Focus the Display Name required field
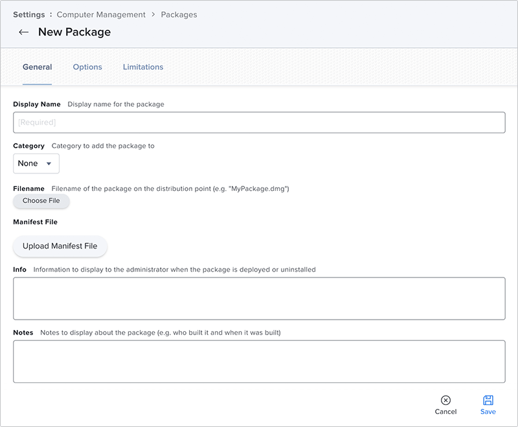The height and width of the screenshot is (427, 518). click(x=259, y=122)
